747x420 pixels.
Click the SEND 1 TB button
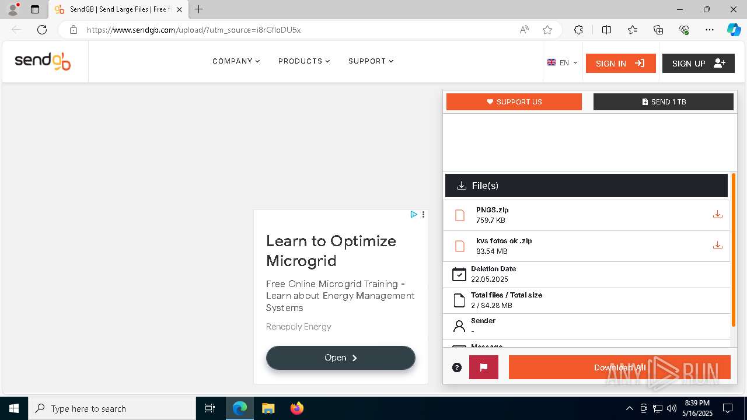(x=663, y=101)
